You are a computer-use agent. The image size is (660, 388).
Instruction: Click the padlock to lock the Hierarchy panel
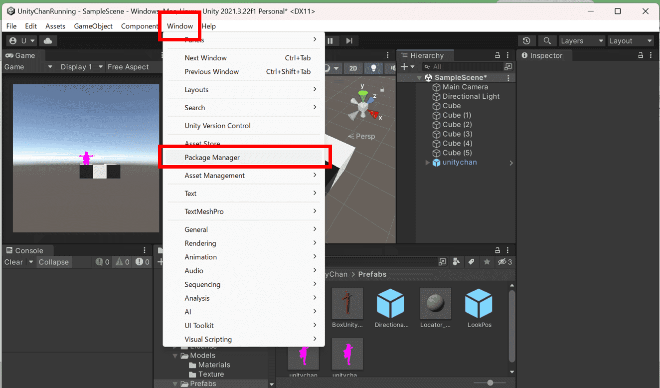(x=498, y=55)
